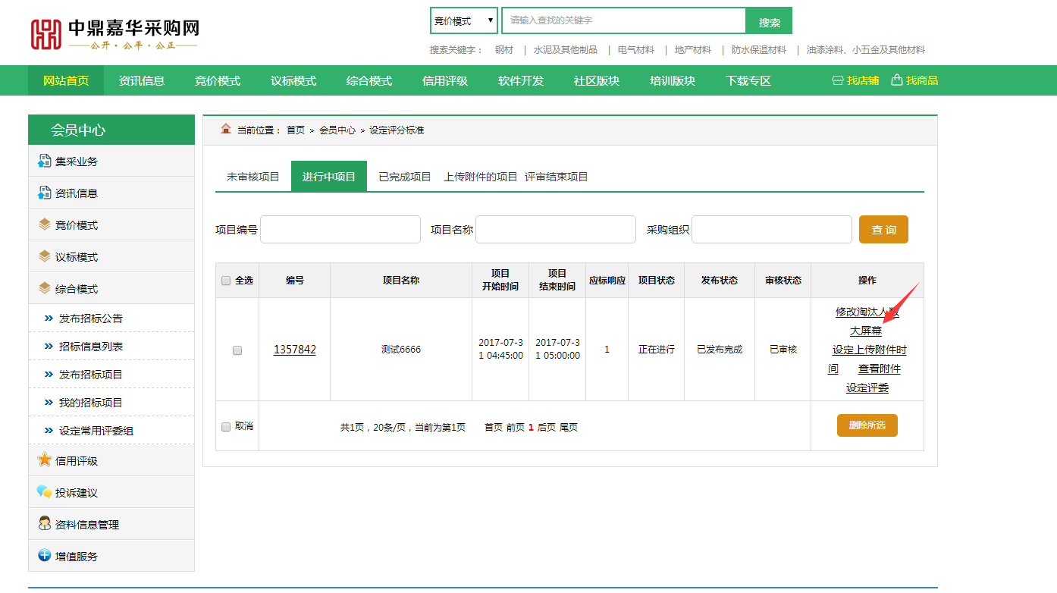The height and width of the screenshot is (593, 1057).
Task: Toggle the 全选 checkbox in table header
Action: coord(226,281)
